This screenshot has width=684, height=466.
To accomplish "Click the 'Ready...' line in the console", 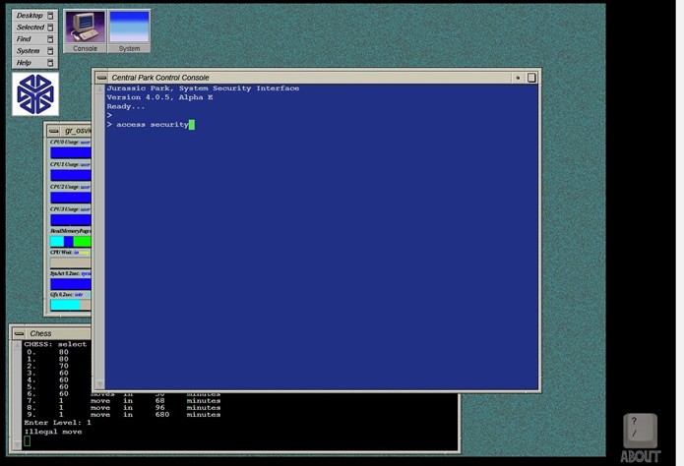I will coord(126,106).
